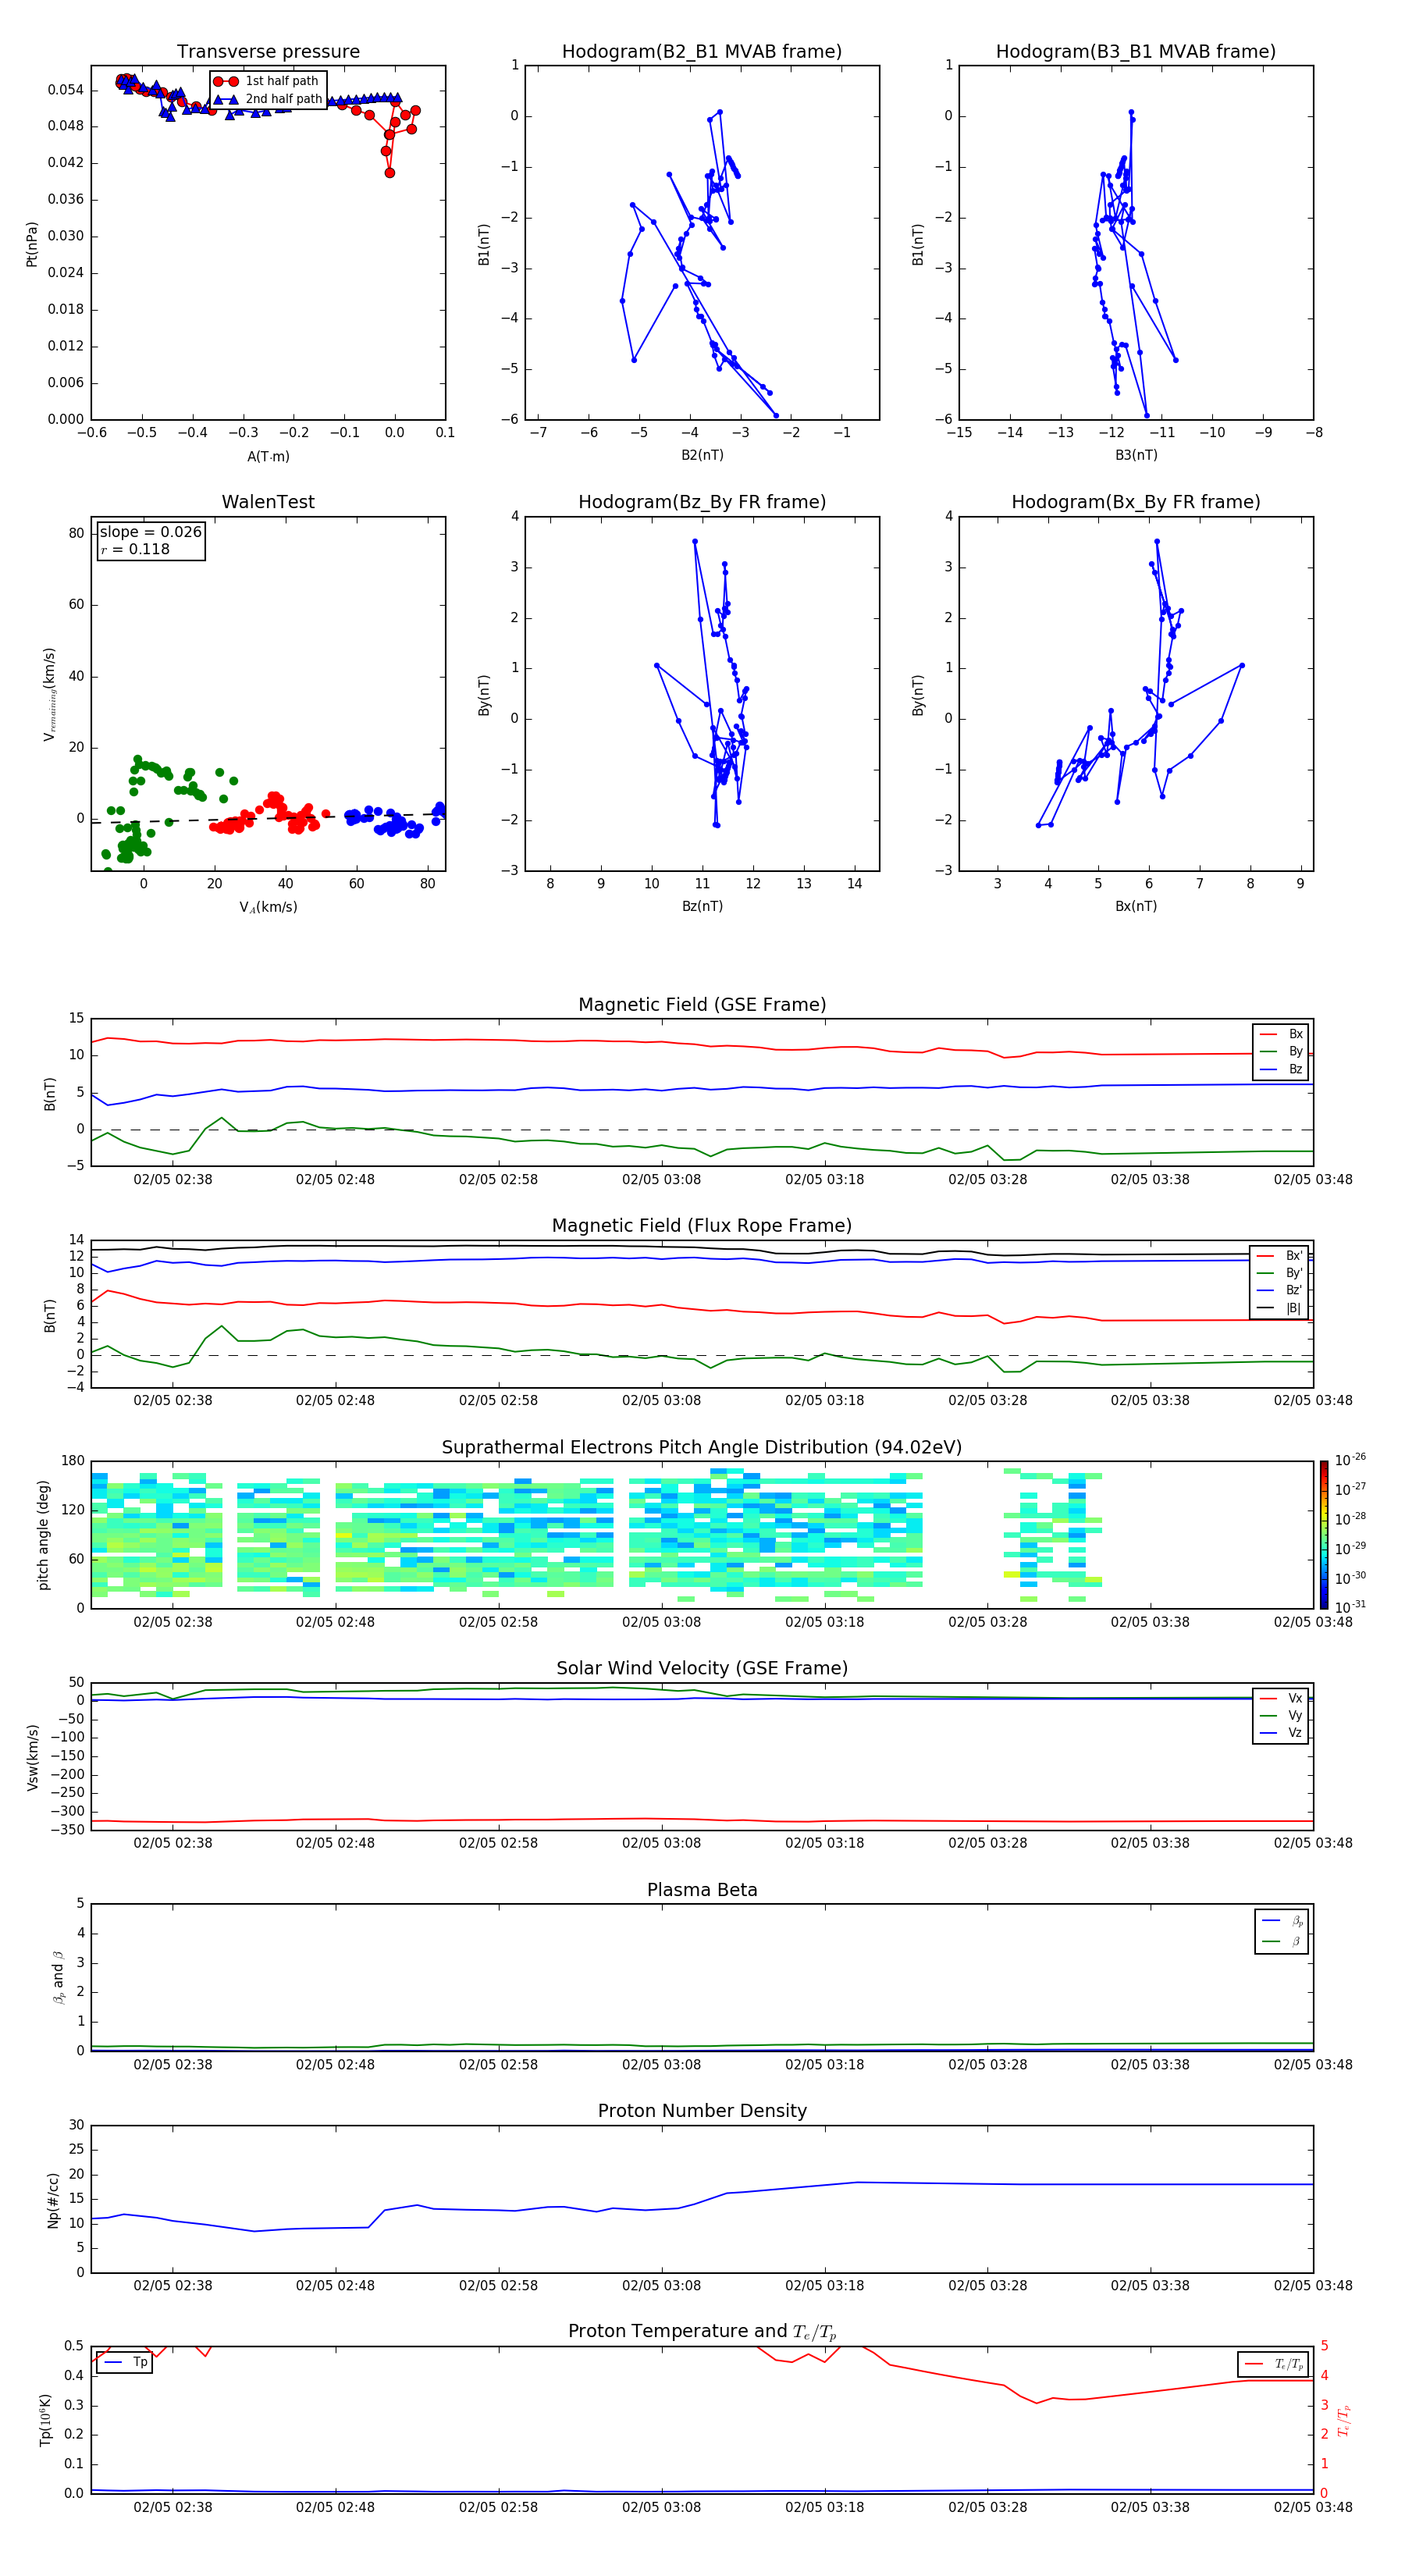Select the '2nd half path' legend entry
This screenshot has height=2576, width=1405.
pyautogui.click(x=267, y=99)
